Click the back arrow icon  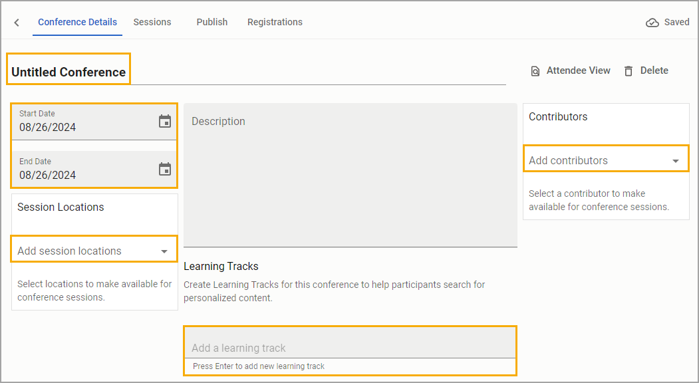pyautogui.click(x=17, y=23)
